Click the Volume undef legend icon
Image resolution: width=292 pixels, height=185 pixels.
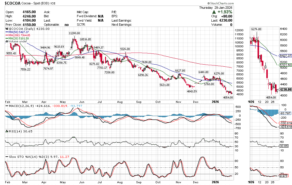pyautogui.click(x=6, y=42)
